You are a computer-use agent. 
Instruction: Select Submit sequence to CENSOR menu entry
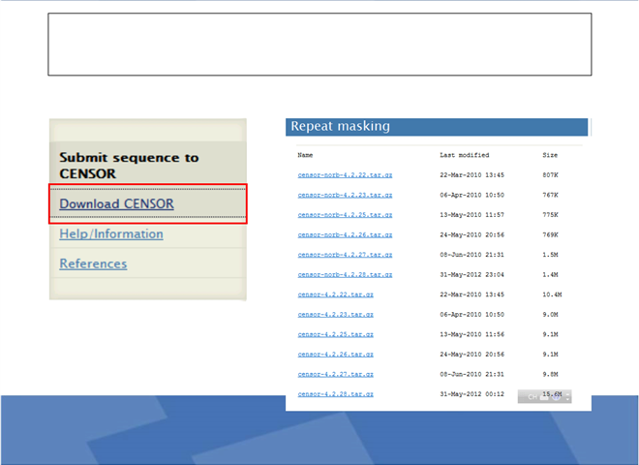pos(129,166)
